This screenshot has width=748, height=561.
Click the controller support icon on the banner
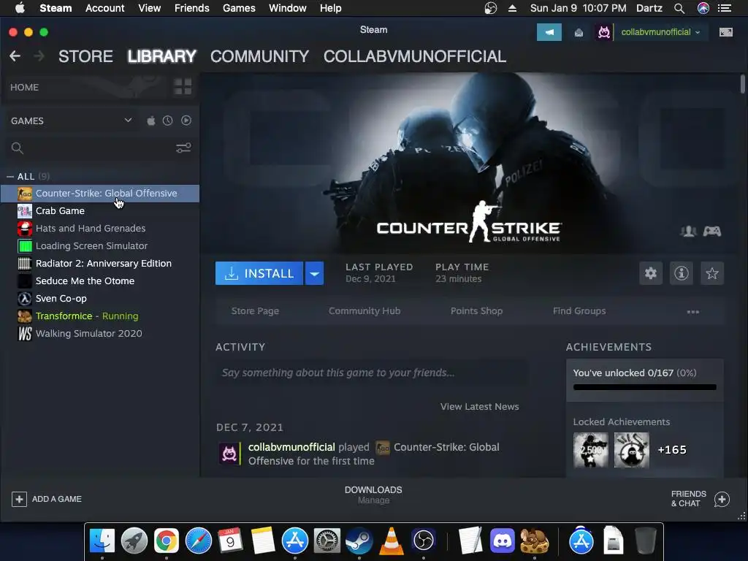tap(712, 232)
